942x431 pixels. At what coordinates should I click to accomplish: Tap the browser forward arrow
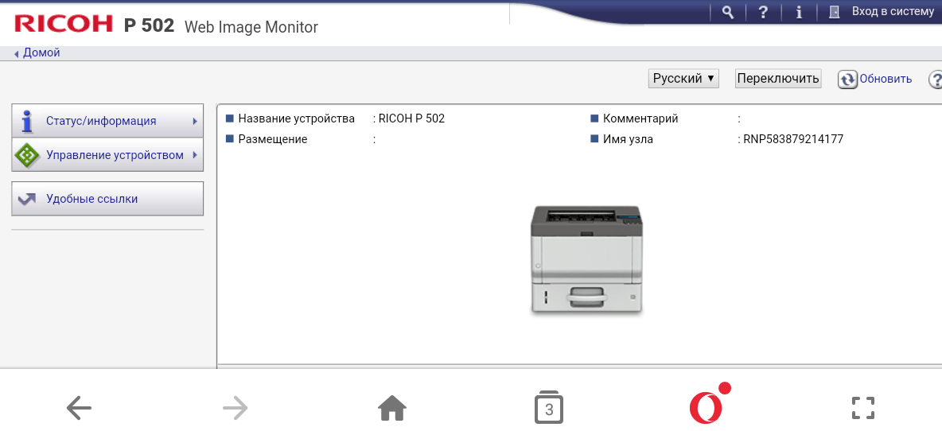click(x=235, y=408)
